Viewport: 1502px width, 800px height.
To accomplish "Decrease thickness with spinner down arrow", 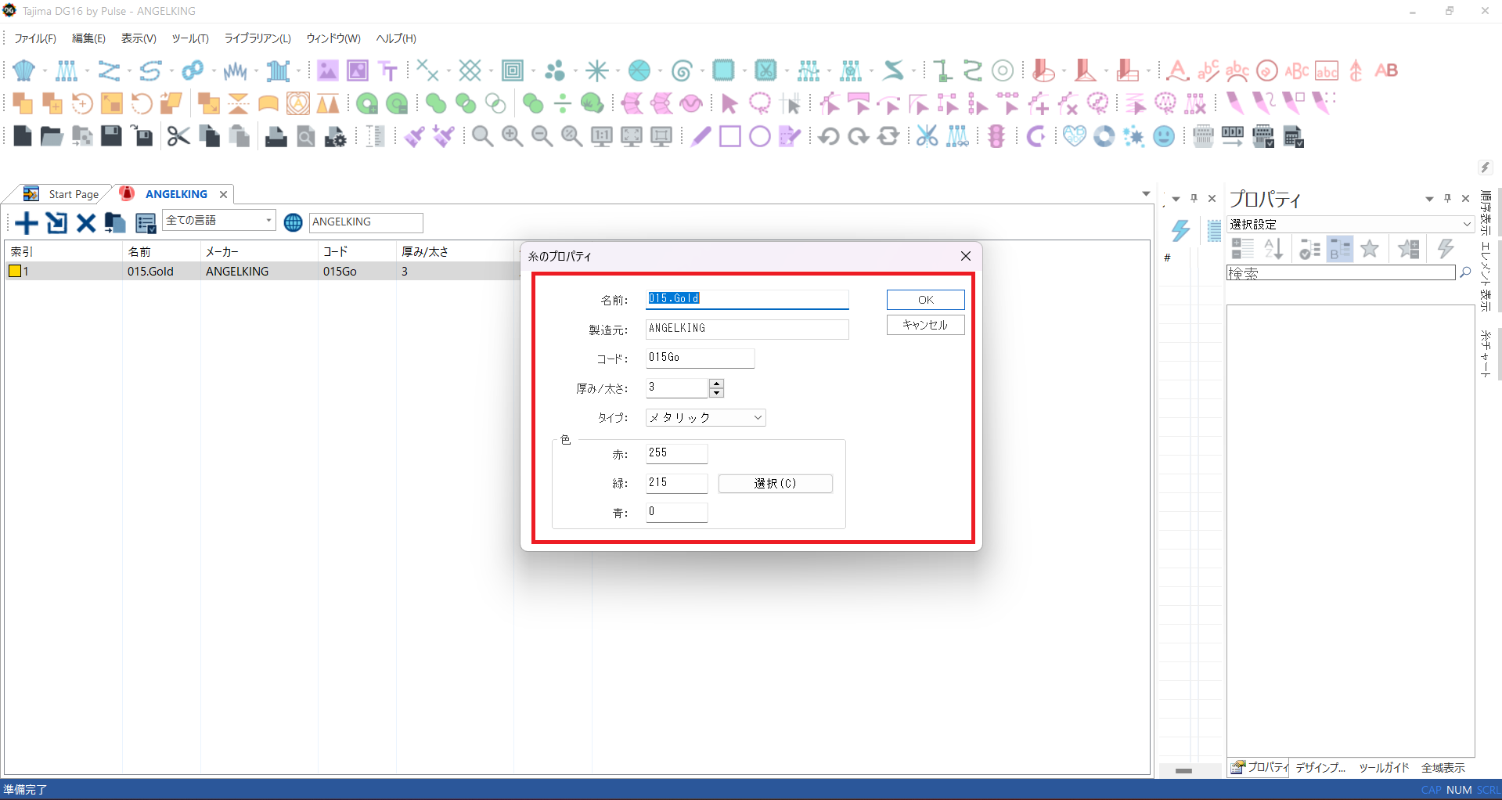I will (716, 393).
